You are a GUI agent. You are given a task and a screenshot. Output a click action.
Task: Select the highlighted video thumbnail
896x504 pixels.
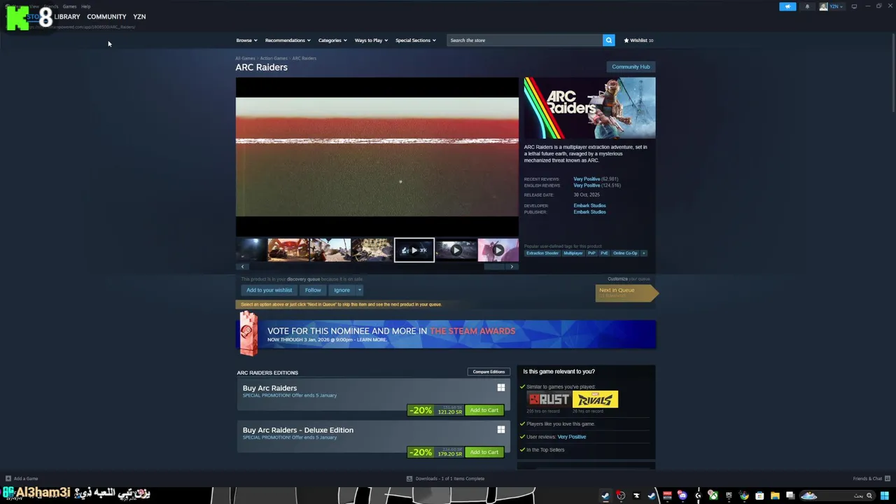tap(414, 250)
